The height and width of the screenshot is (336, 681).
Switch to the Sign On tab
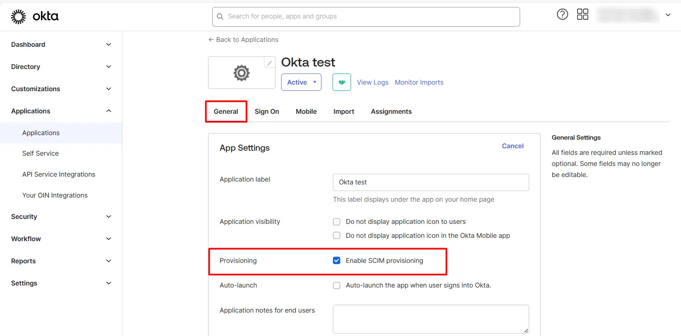tap(267, 111)
